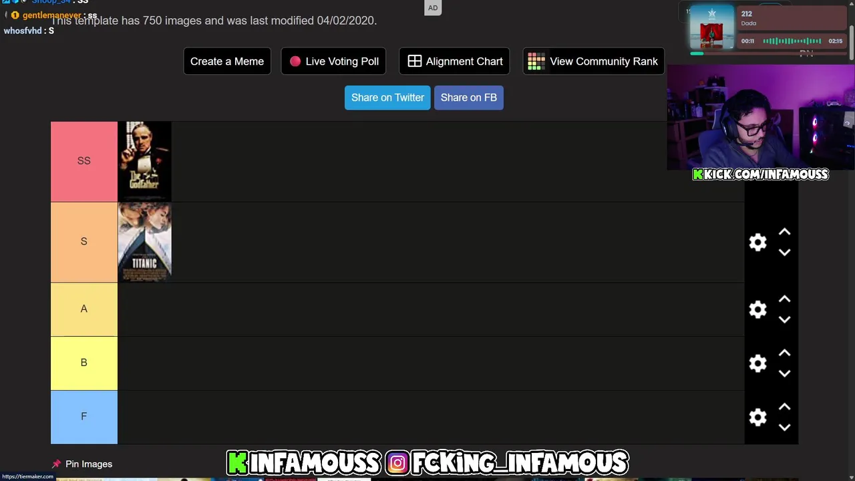
Task: Click the F tier label
Action: click(84, 417)
